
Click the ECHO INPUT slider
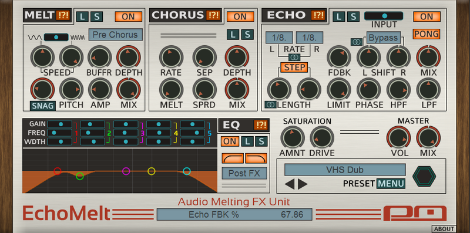point(384,16)
